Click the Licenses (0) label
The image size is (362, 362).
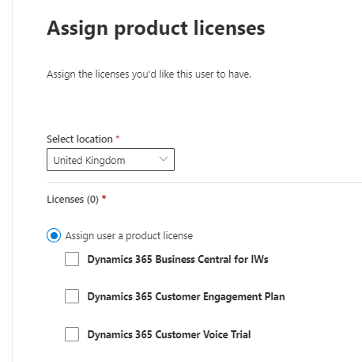coord(73,199)
